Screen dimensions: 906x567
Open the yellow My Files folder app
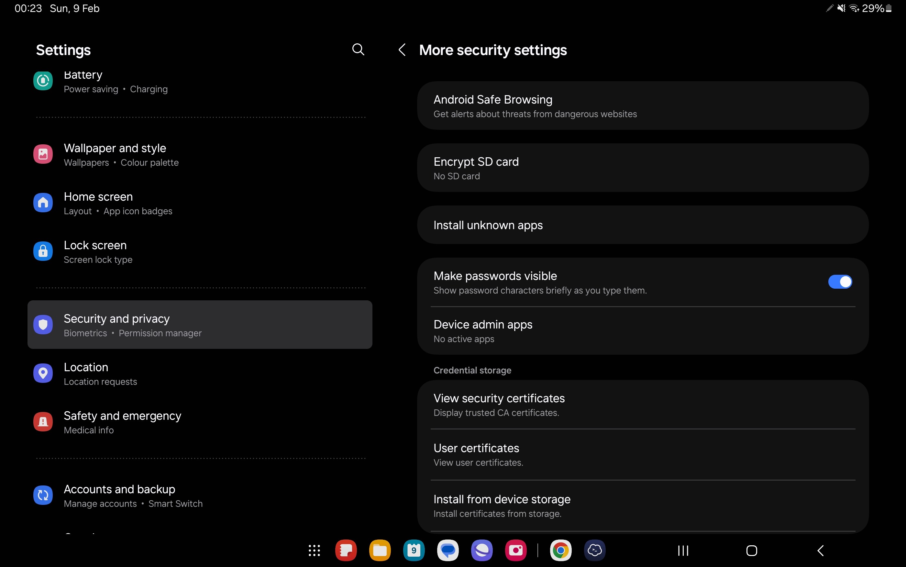[x=380, y=550]
